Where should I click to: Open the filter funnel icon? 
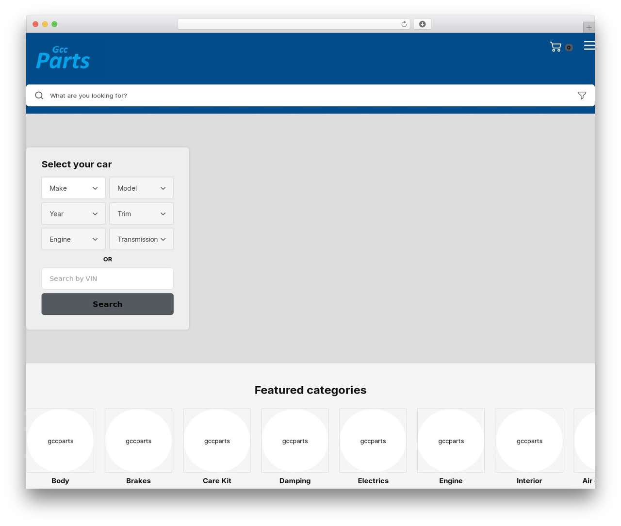[x=582, y=96]
